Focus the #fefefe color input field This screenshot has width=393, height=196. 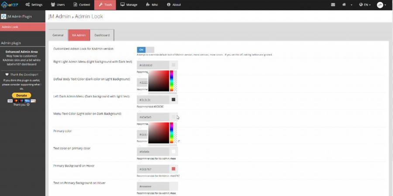click(153, 151)
